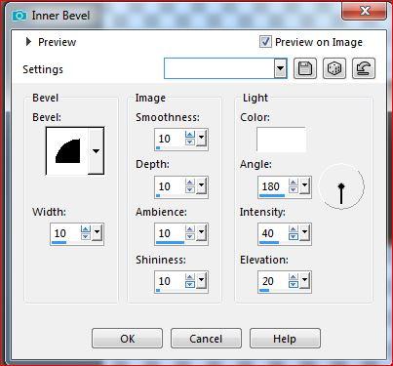Toggle the Preview on Image checkbox
The image size is (393, 366).
click(x=265, y=42)
